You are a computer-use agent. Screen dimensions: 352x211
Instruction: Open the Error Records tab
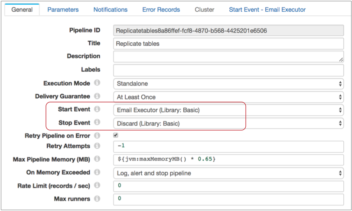coord(161,10)
